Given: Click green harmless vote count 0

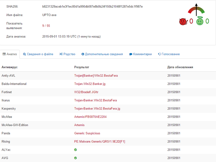Looking at the screenshot, I should [x=207, y=21].
